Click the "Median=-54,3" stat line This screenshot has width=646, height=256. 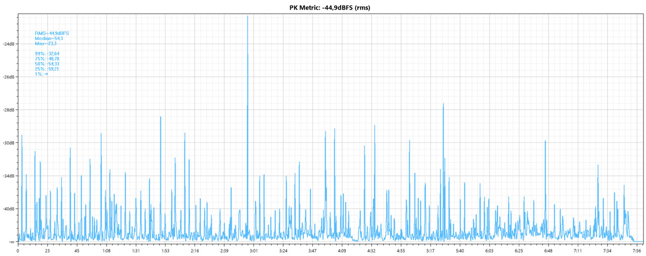pos(48,38)
